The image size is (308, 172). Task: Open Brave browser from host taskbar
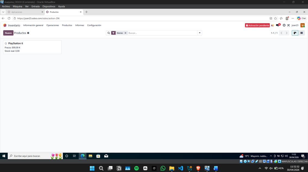click(x=198, y=168)
